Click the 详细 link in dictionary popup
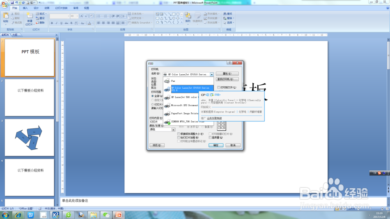The image size is (390, 219). tap(217, 95)
